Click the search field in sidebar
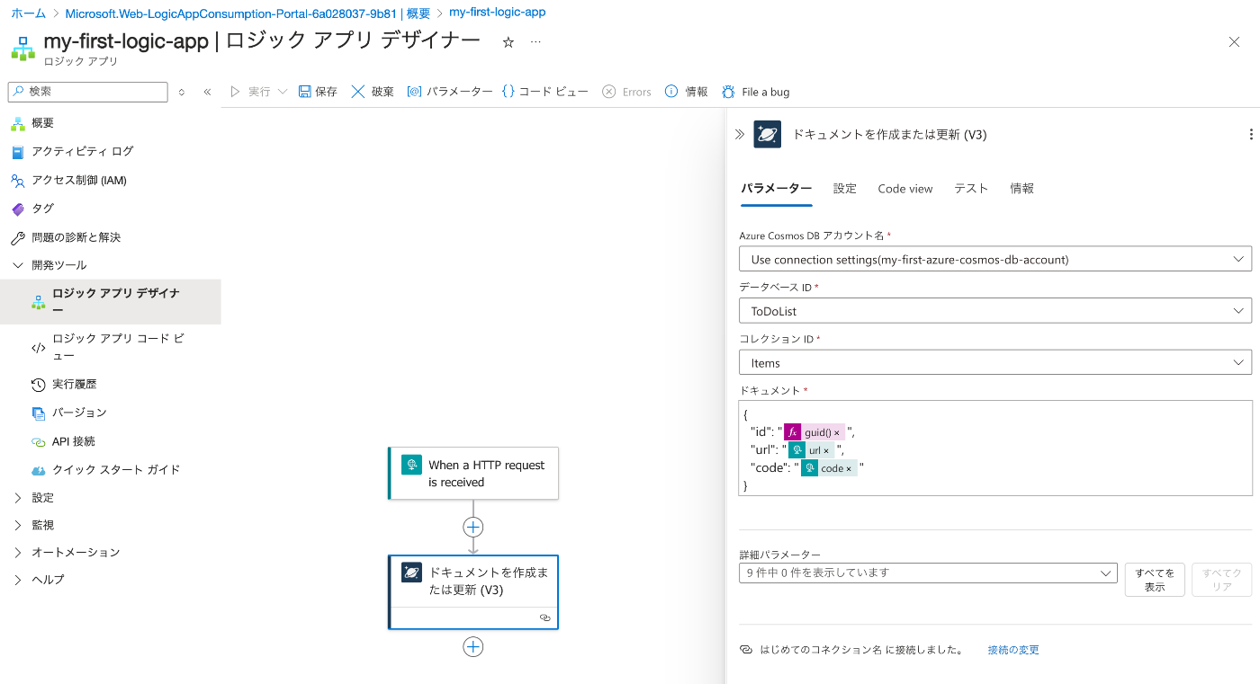The image size is (1260, 684). [88, 92]
